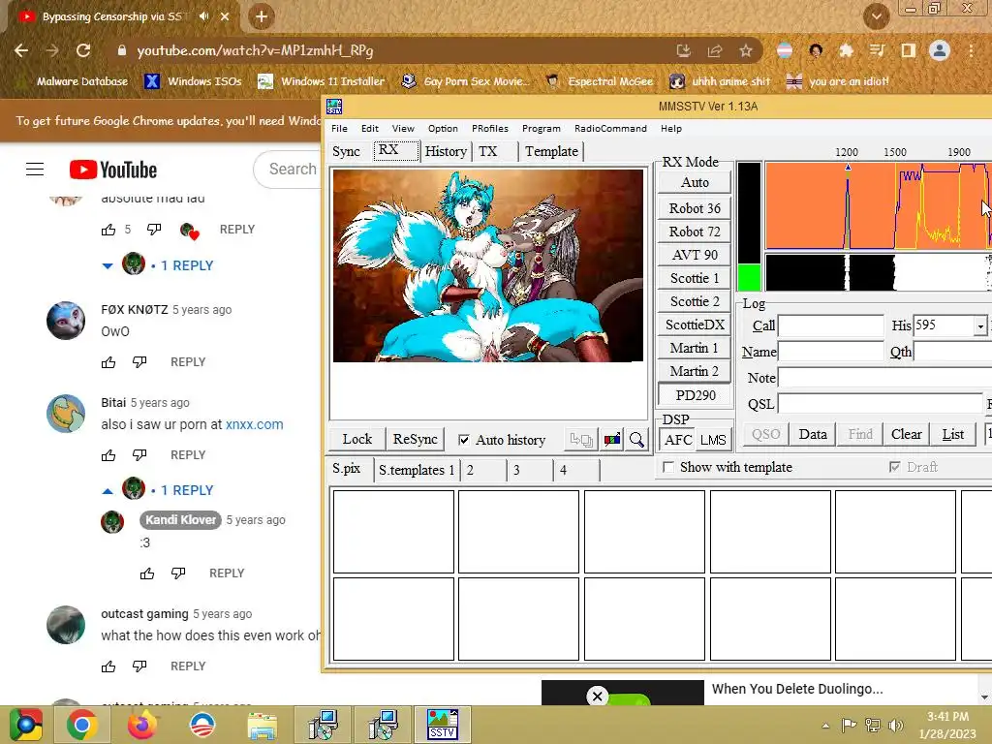Open the PRofiles menu
The width and height of the screenshot is (992, 744).
pyautogui.click(x=489, y=129)
